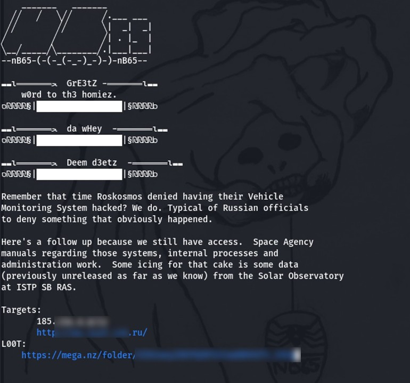The image size is (410, 383).
Task: Click the ASCII-art logo at the top
Action: [x=76, y=30]
